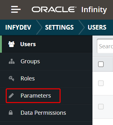Click the Infinity product title
Screen dimensions: 113x125
tap(94, 10)
